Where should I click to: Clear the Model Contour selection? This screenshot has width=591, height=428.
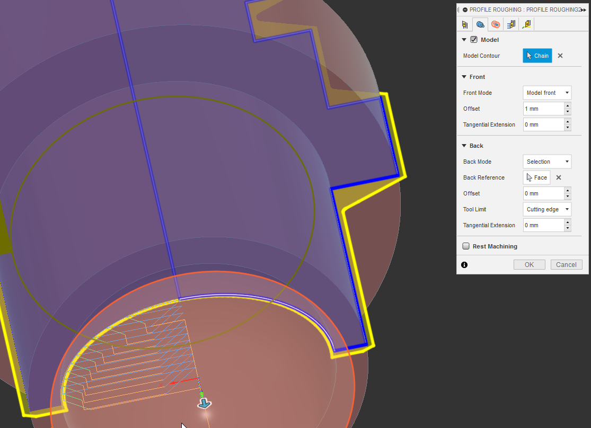(x=560, y=56)
